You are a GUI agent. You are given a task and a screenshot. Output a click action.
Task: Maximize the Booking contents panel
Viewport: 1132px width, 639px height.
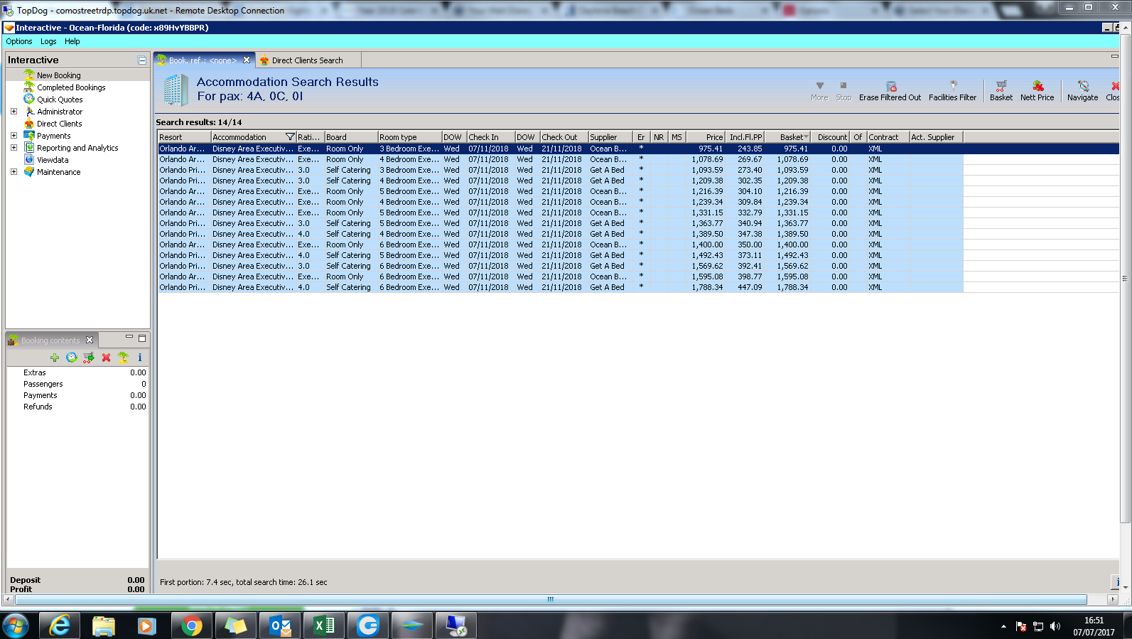pos(142,338)
